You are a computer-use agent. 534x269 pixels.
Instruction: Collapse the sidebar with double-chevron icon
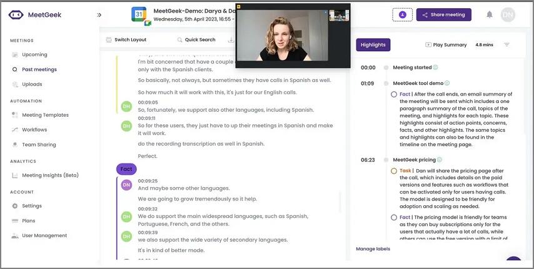pyautogui.click(x=99, y=15)
